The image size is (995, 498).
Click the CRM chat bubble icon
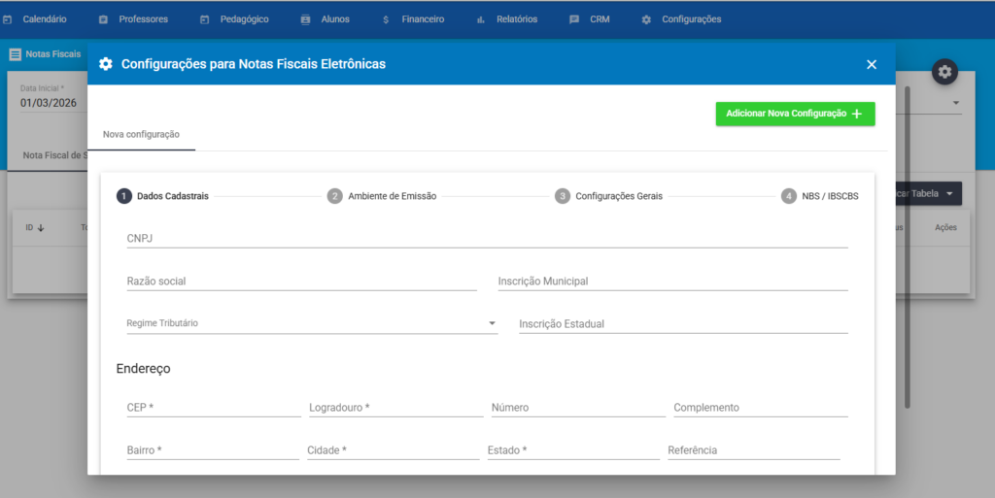(x=574, y=19)
